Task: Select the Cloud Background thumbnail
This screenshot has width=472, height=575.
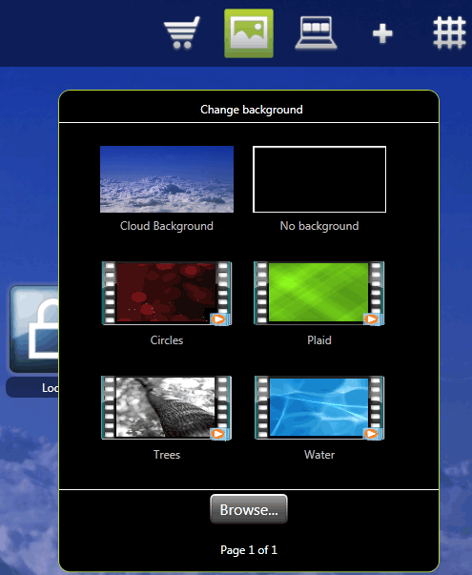Action: tap(167, 179)
